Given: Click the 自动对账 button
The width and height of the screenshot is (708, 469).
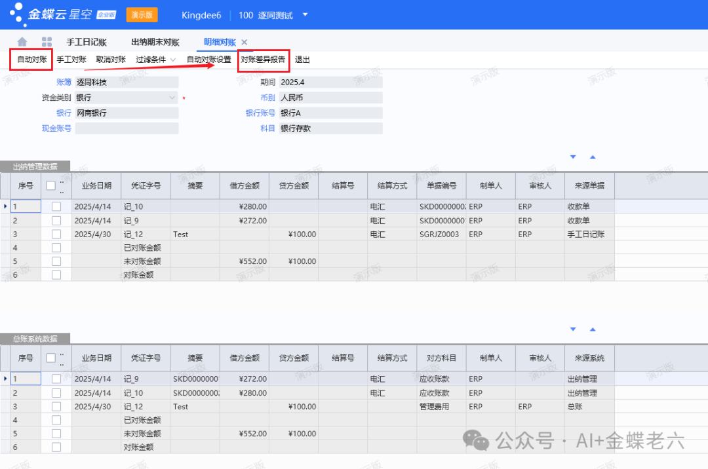Looking at the screenshot, I should pos(31,60).
